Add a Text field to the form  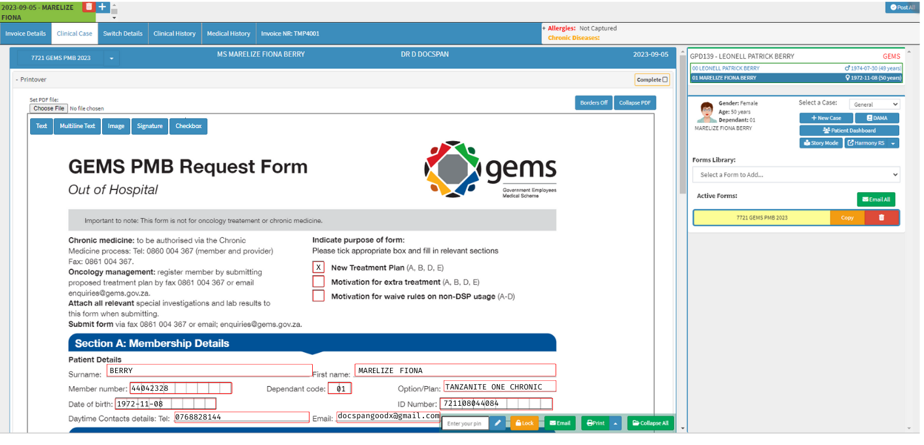pos(41,126)
